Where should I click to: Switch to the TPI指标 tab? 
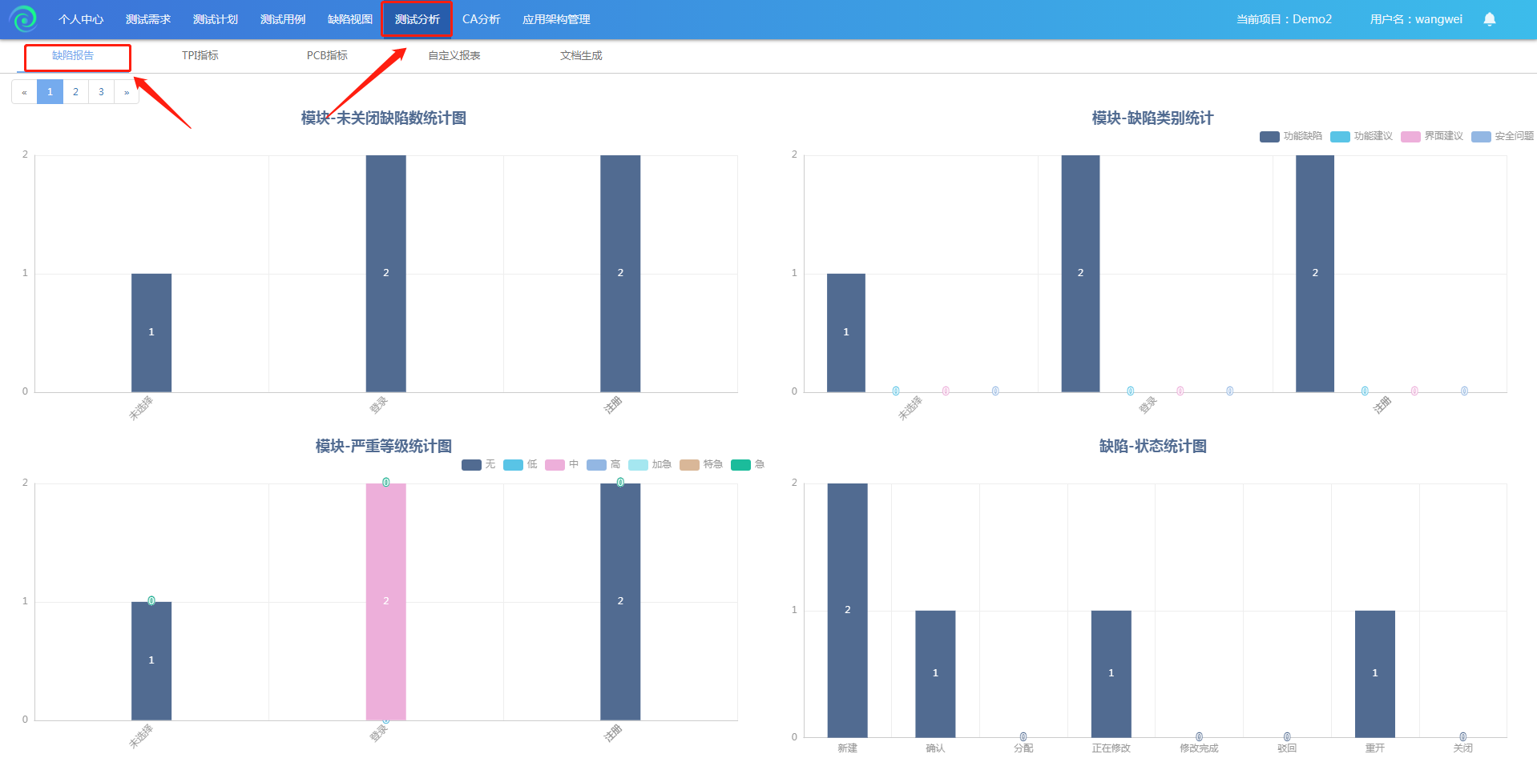pos(200,55)
